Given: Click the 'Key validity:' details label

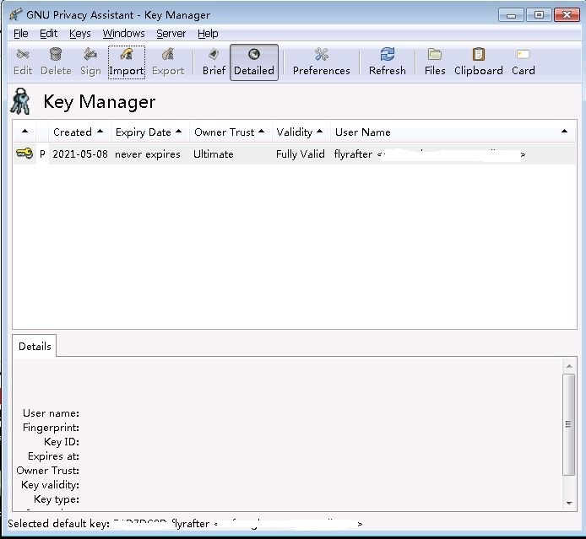Looking at the screenshot, I should (50, 485).
